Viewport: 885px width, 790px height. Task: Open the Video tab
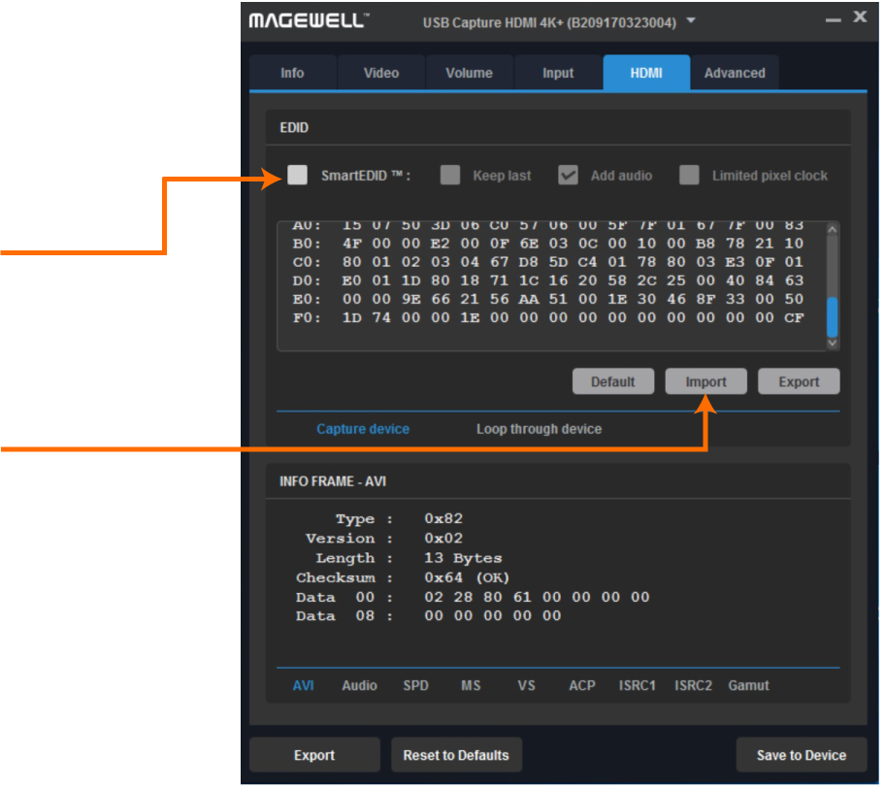click(380, 73)
